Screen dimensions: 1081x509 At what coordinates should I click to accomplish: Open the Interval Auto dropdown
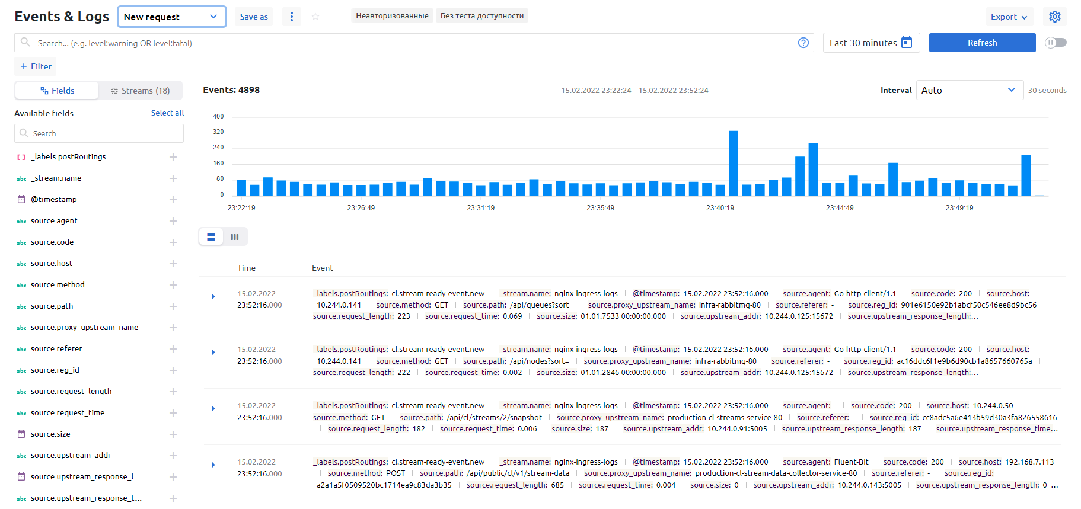coord(969,90)
